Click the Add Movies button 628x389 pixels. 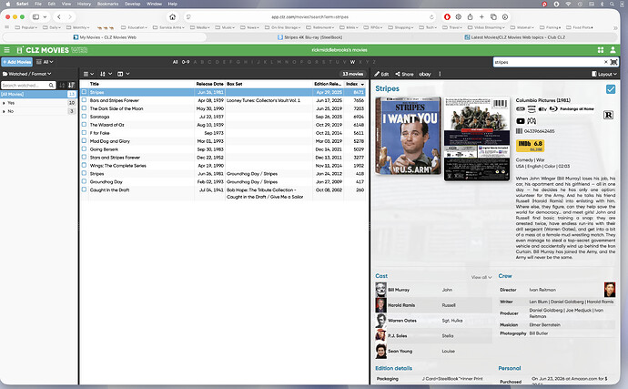click(16, 62)
